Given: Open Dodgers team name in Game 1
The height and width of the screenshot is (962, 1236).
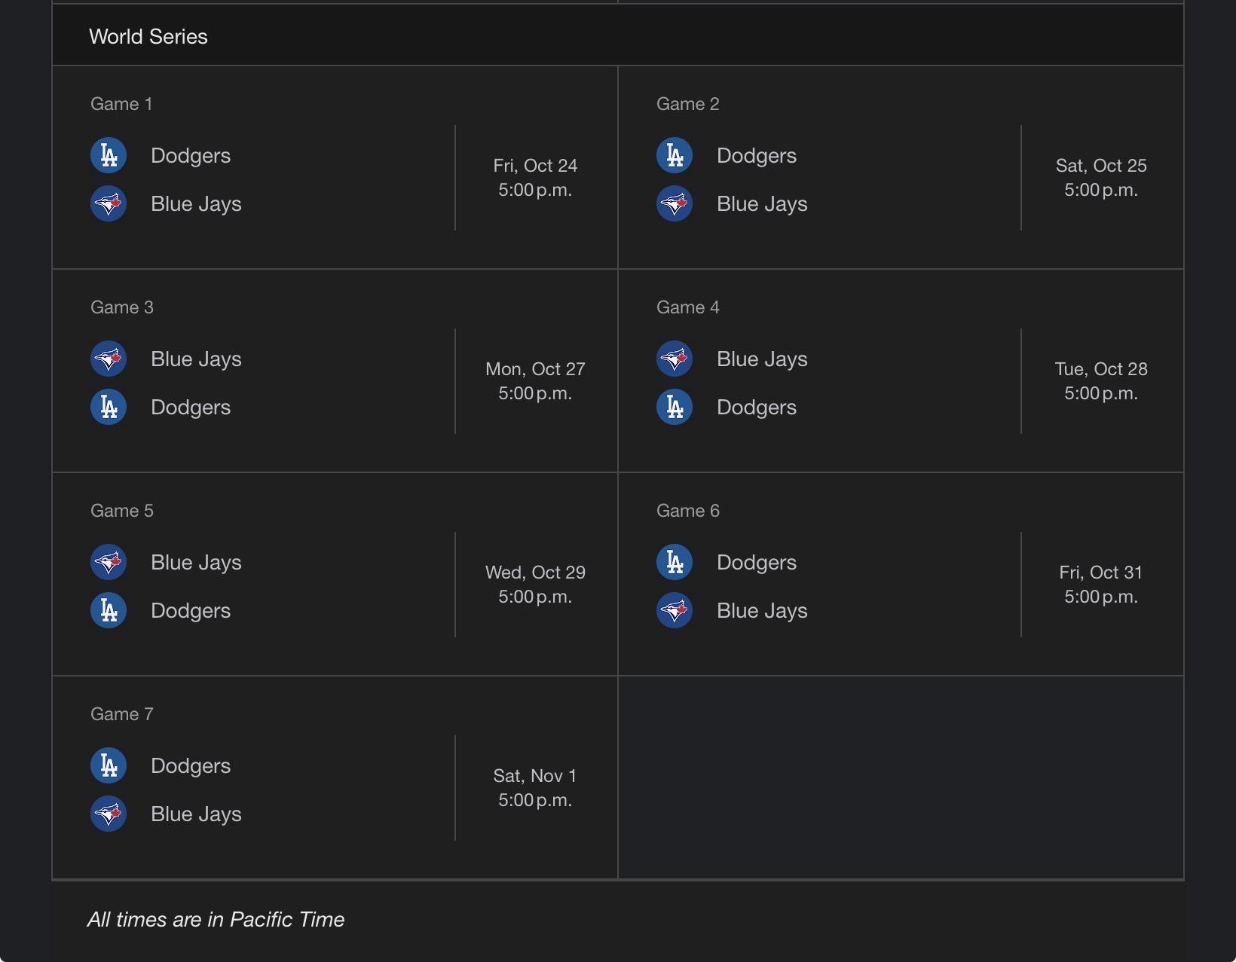Looking at the screenshot, I should (x=191, y=155).
